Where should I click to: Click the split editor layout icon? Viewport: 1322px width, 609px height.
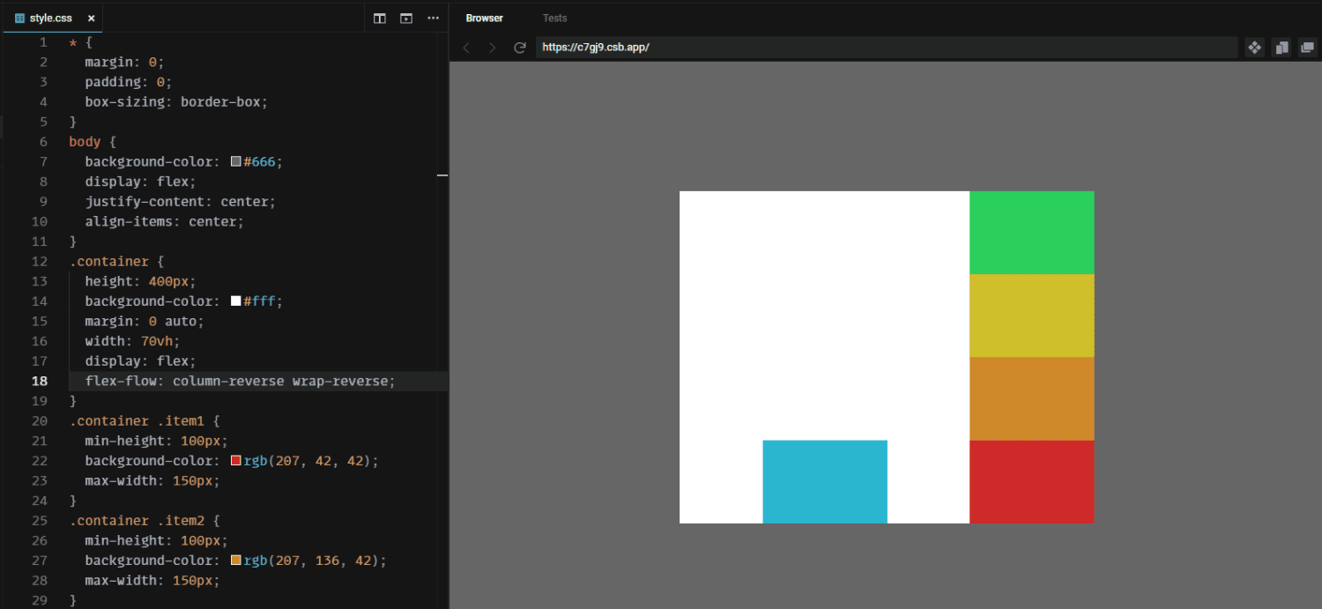click(x=380, y=18)
